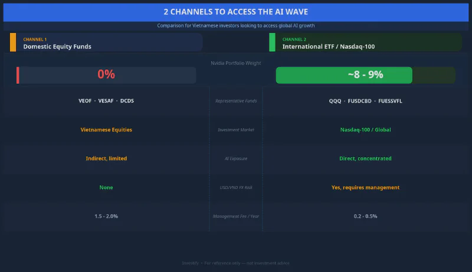Click the 'Vietnamese Equities' value
The height and width of the screenshot is (272, 472).
[106, 130]
